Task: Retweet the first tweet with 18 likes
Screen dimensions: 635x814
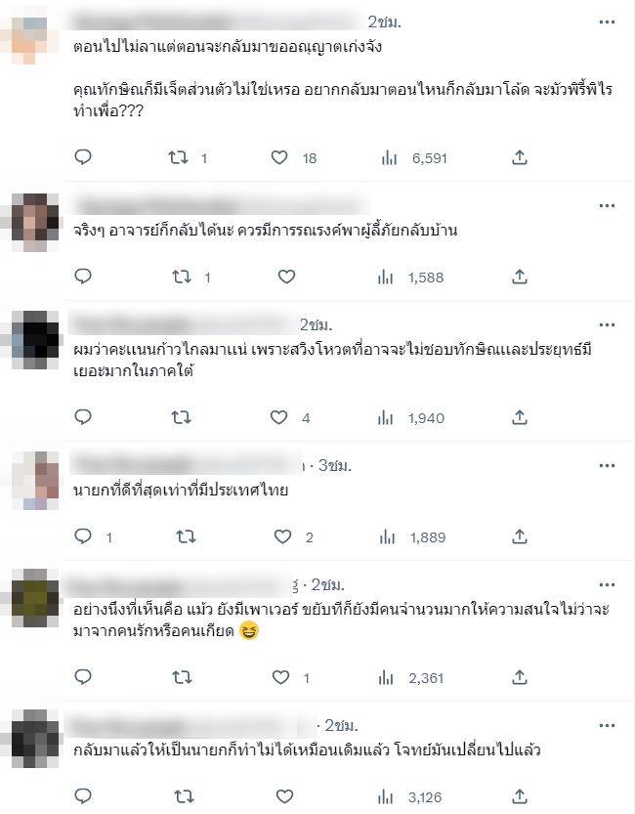Action: [x=179, y=157]
